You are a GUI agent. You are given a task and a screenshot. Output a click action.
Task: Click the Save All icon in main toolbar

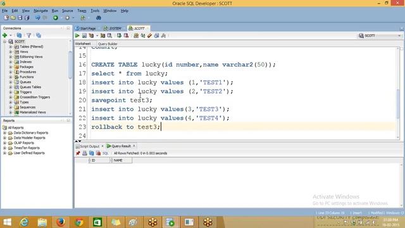27,18
